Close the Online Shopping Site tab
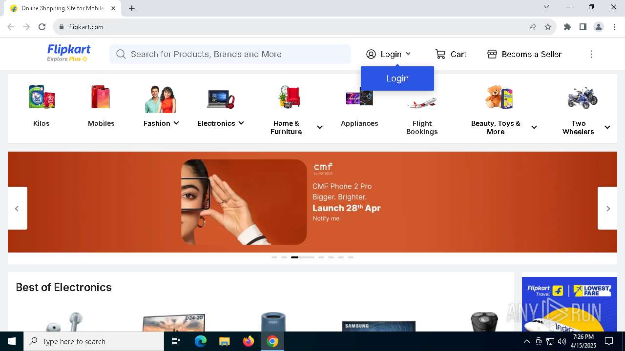625x351 pixels. [113, 8]
